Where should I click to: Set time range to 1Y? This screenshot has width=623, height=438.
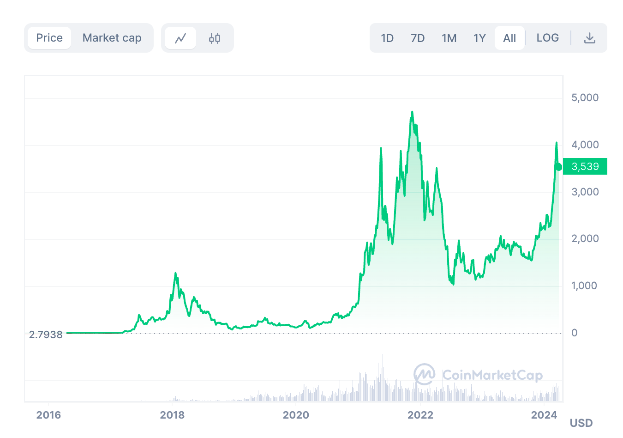tap(479, 38)
